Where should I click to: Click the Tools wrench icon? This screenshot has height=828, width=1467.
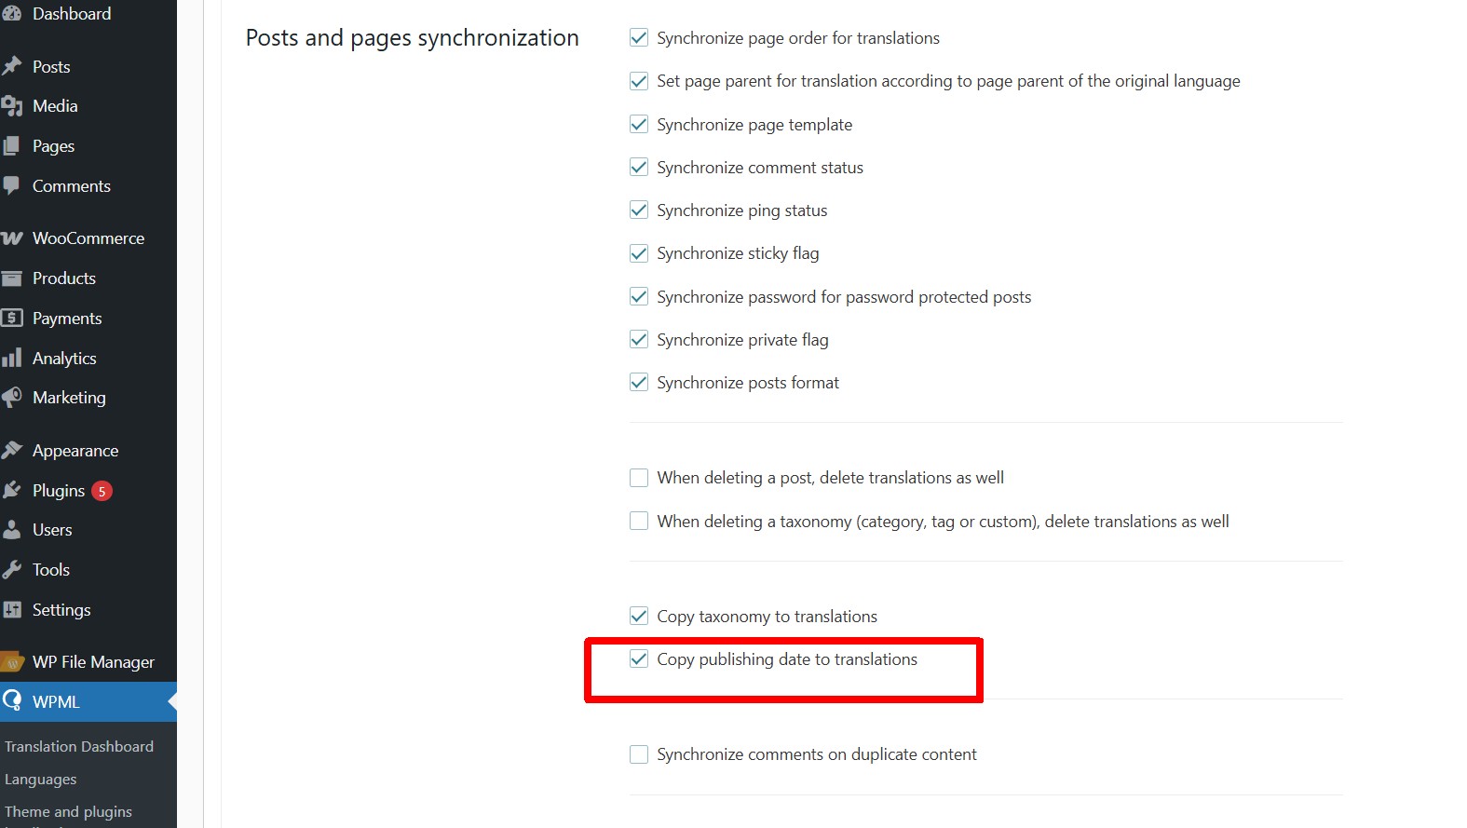(x=12, y=569)
